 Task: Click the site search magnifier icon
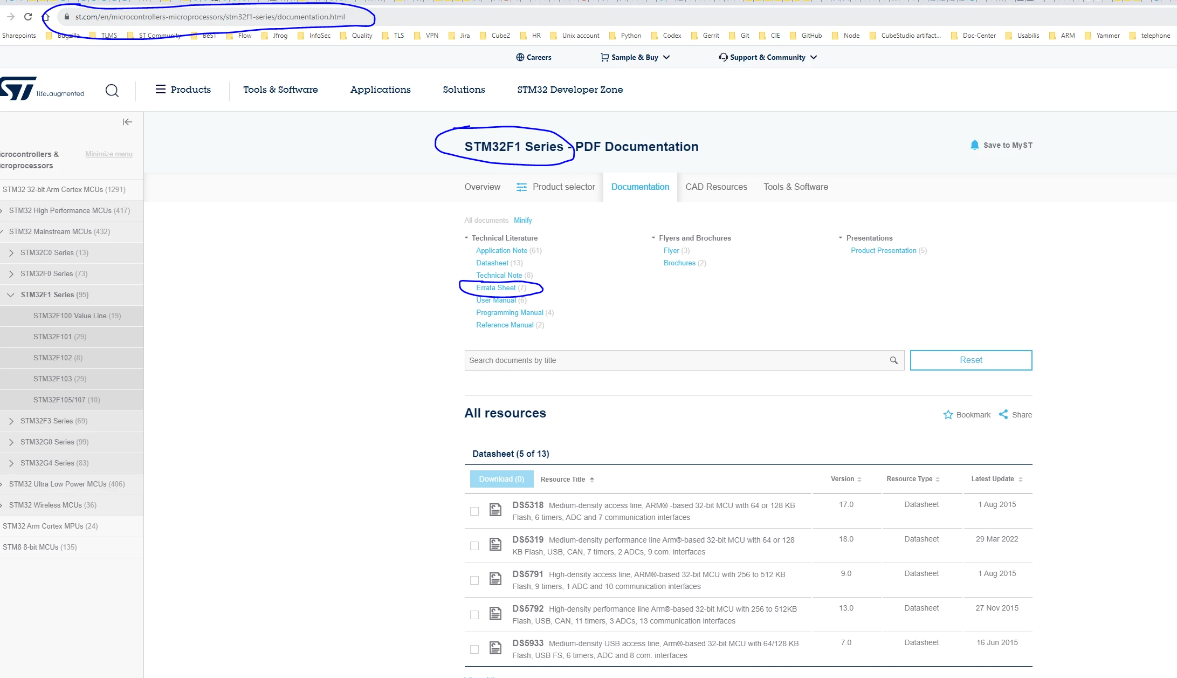[x=112, y=90]
